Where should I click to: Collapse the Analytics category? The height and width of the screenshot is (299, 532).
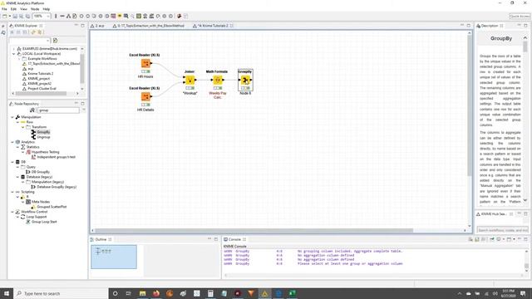[x=12, y=142]
